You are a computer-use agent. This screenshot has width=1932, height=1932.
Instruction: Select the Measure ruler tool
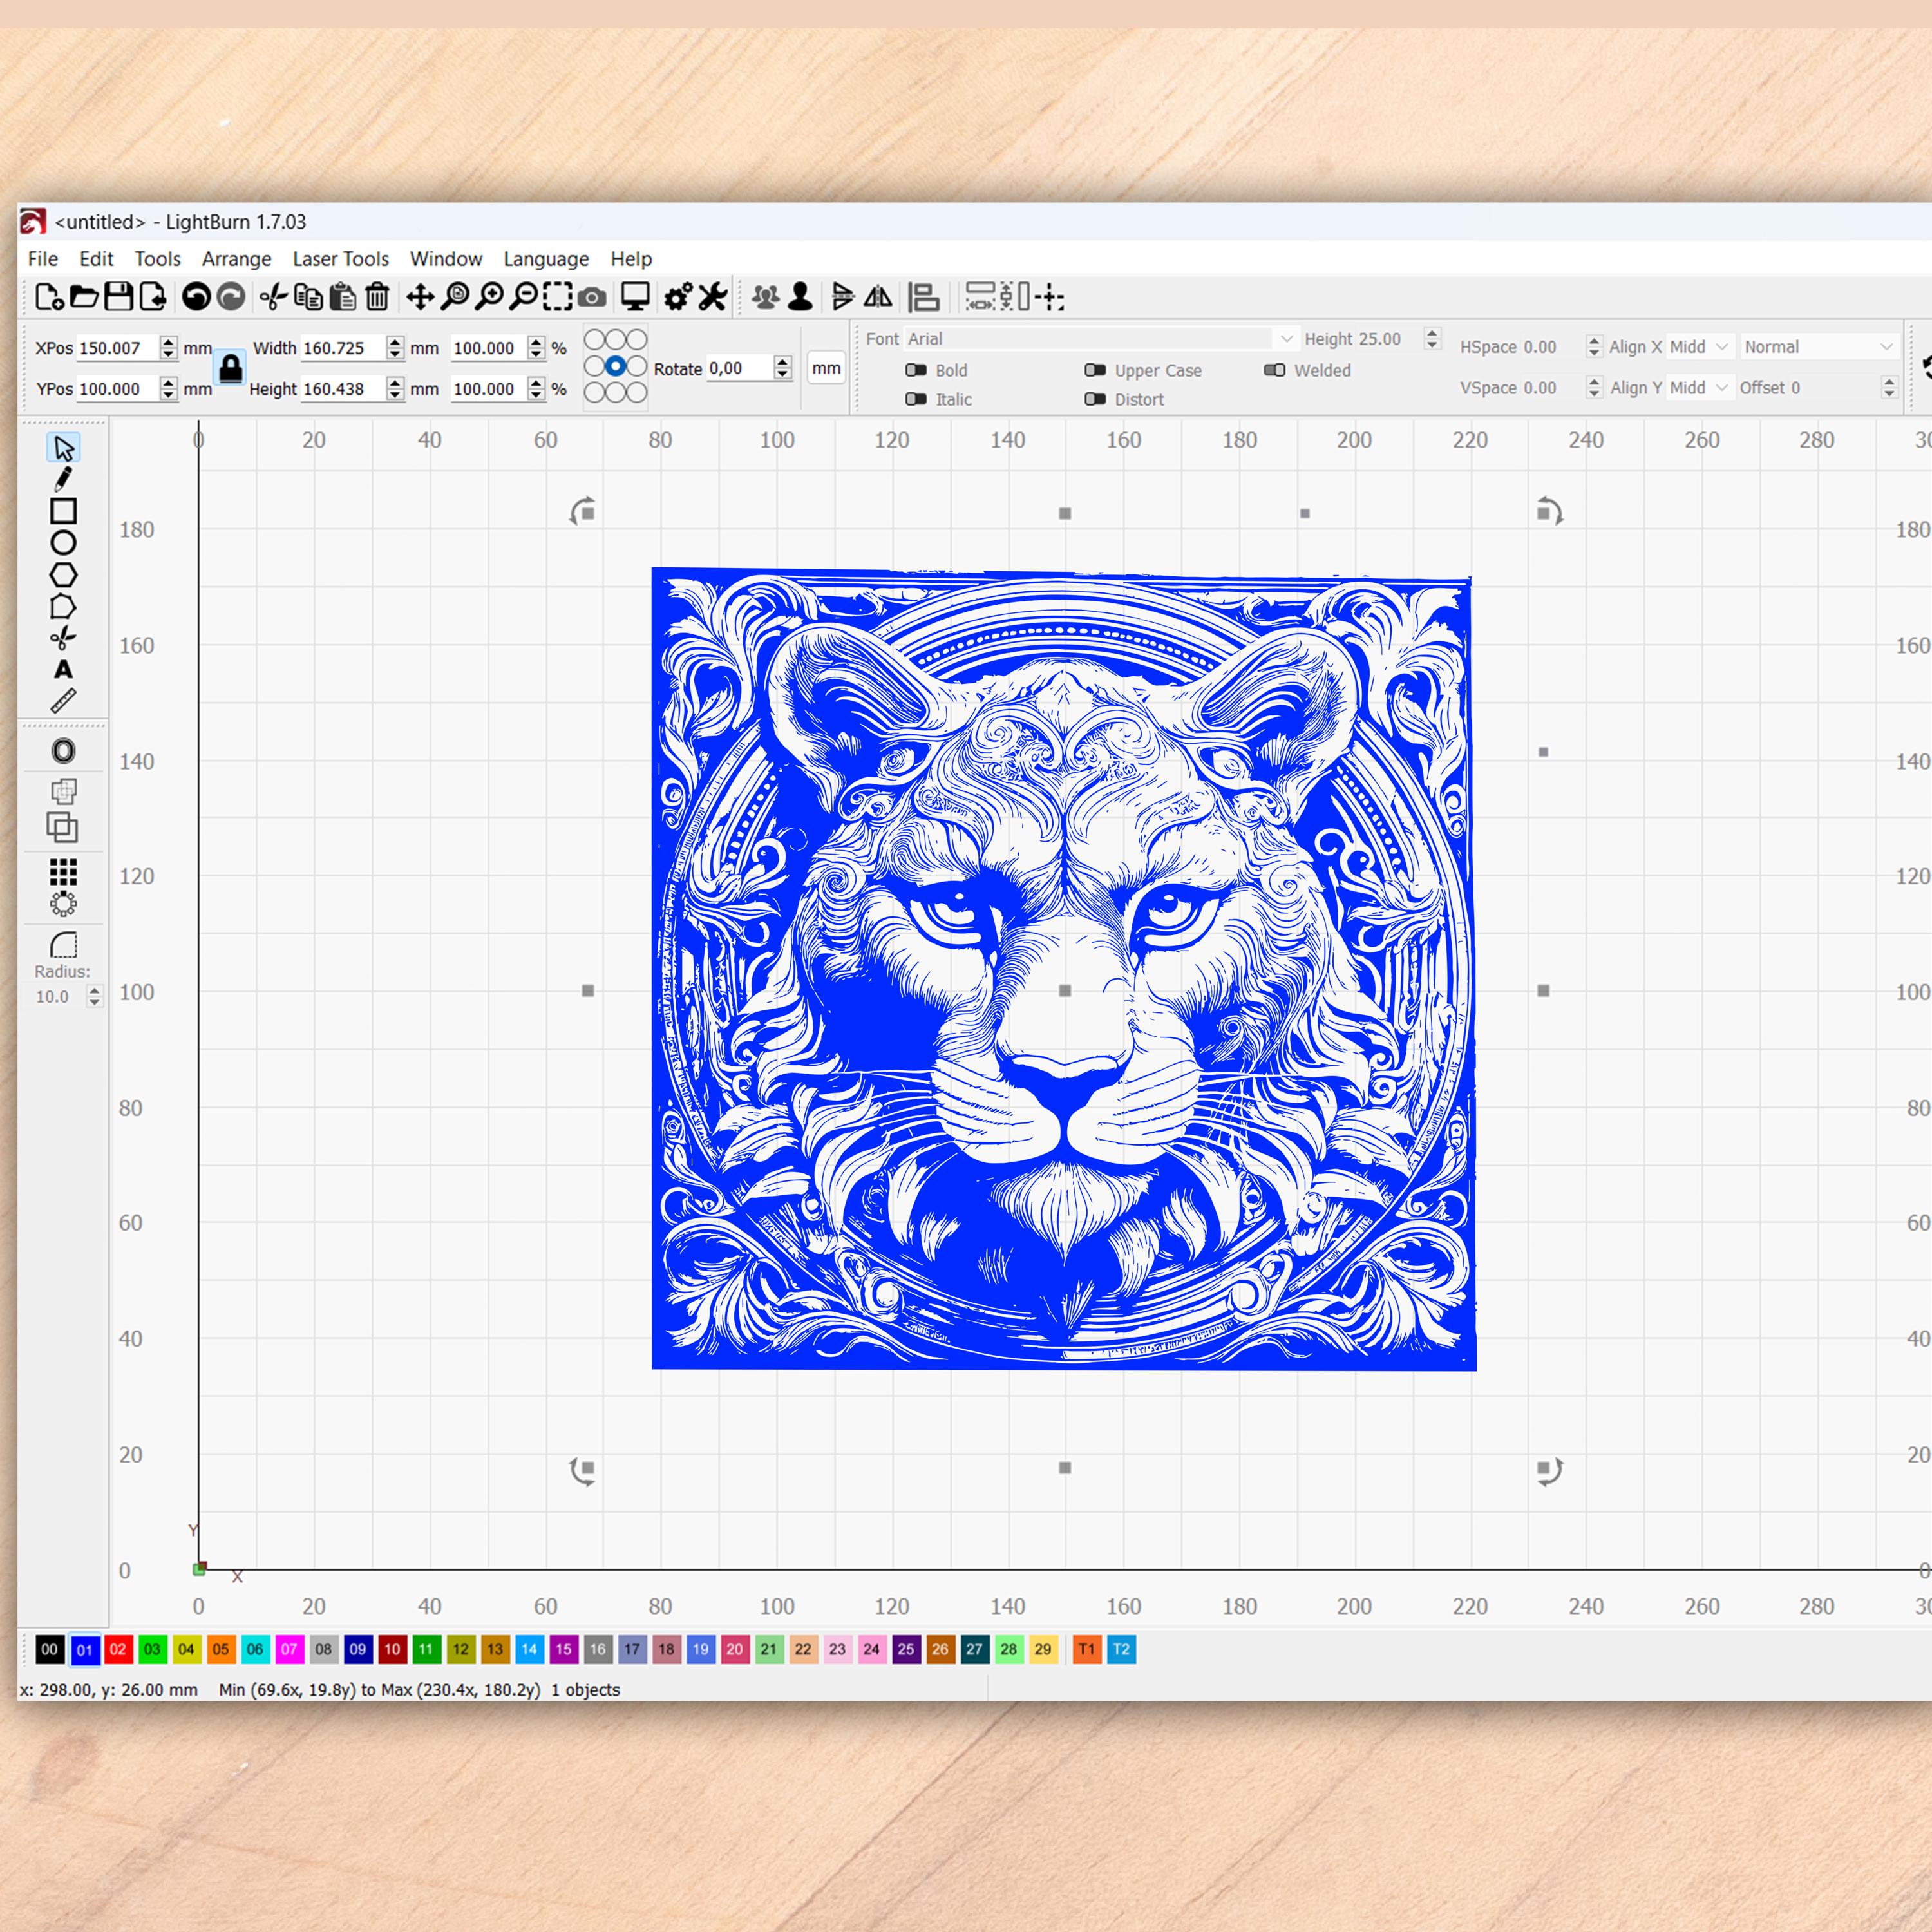click(x=63, y=701)
